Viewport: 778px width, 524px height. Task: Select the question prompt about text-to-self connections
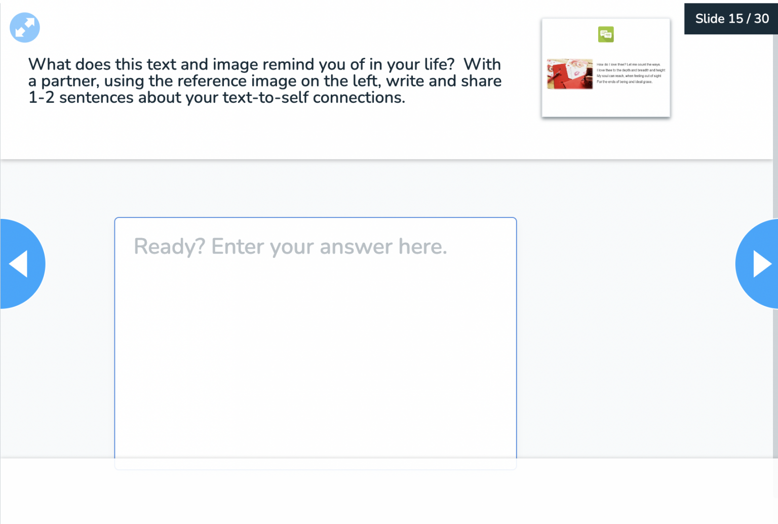(264, 81)
